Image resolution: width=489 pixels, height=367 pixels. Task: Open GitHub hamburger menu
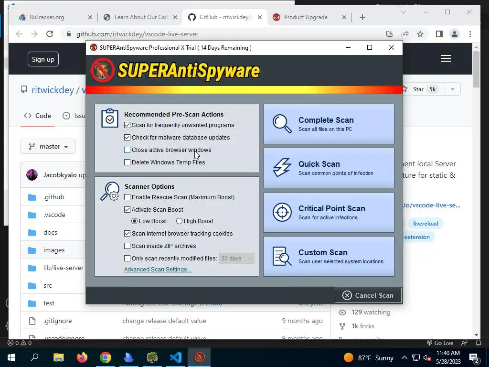coord(446,58)
